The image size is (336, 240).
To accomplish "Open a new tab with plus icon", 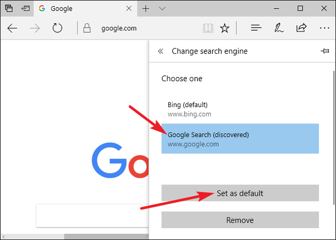I will click(146, 9).
